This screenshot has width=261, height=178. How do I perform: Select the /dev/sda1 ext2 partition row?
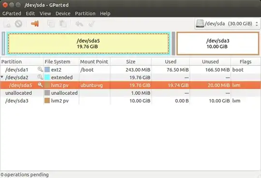coord(130,70)
